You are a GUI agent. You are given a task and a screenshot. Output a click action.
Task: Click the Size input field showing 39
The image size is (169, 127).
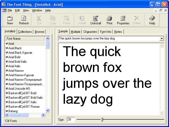tap(71, 120)
